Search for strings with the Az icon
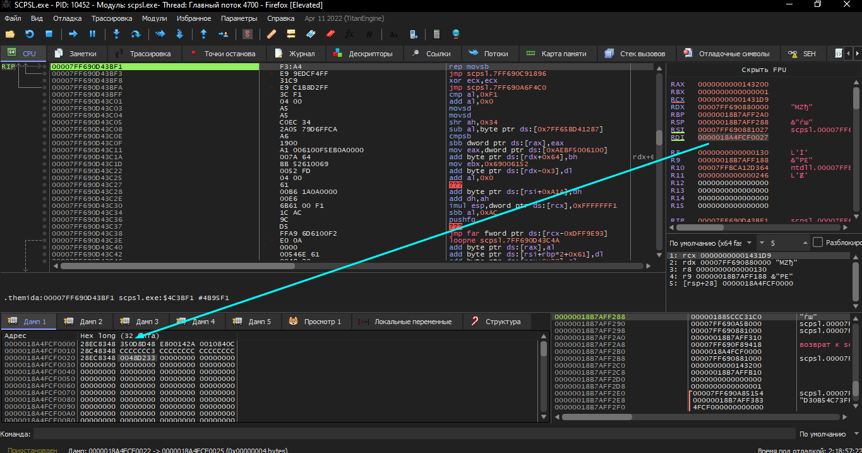 click(x=393, y=33)
